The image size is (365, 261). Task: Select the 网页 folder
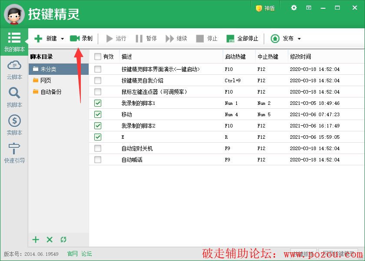pyautogui.click(x=59, y=80)
